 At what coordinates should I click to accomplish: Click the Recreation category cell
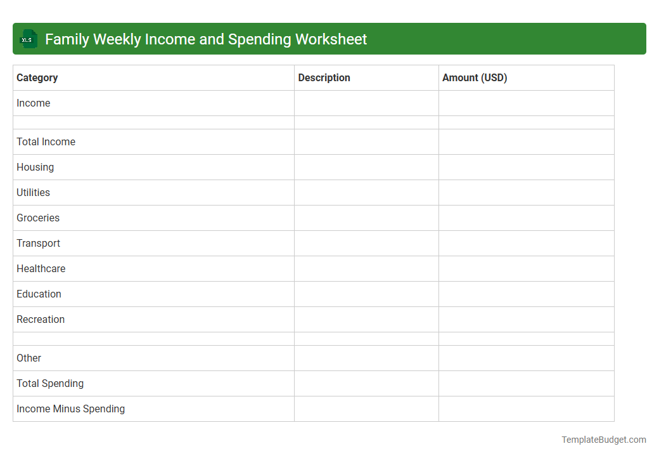[41, 319]
